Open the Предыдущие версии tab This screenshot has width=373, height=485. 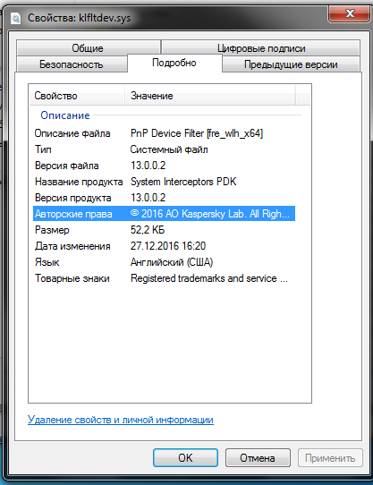click(291, 64)
